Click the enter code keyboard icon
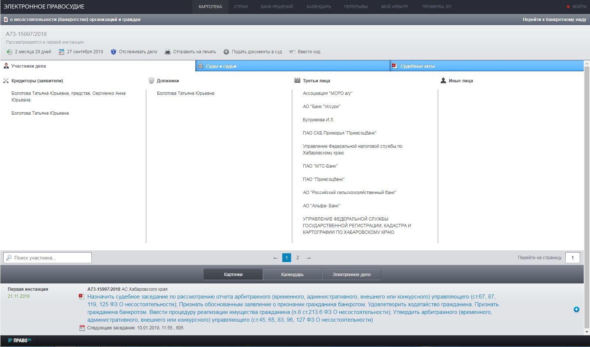Viewport: 590px width, 347px height. point(292,52)
